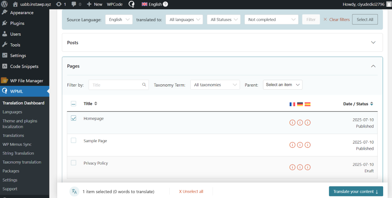The width and height of the screenshot is (392, 198).
Task: Click Privacy Policy German translation status icon
Action: click(x=300, y=167)
